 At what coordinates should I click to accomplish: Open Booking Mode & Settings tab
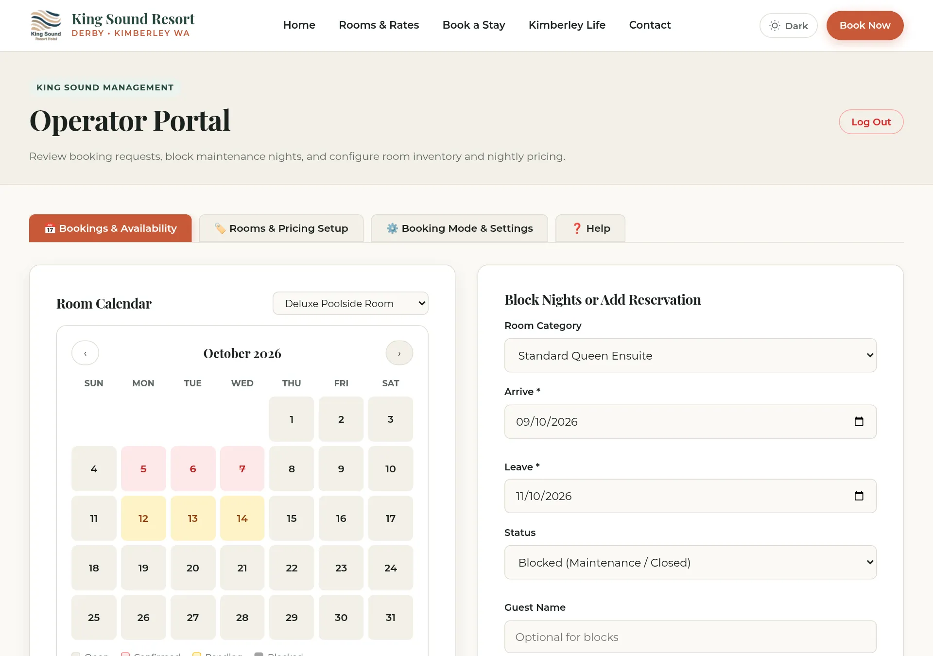click(x=459, y=228)
